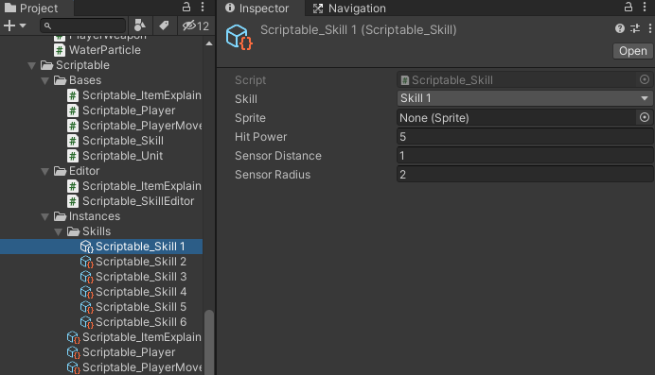Image resolution: width=655 pixels, height=375 pixels.
Task: Collapse the Editor folder
Action: pos(45,171)
